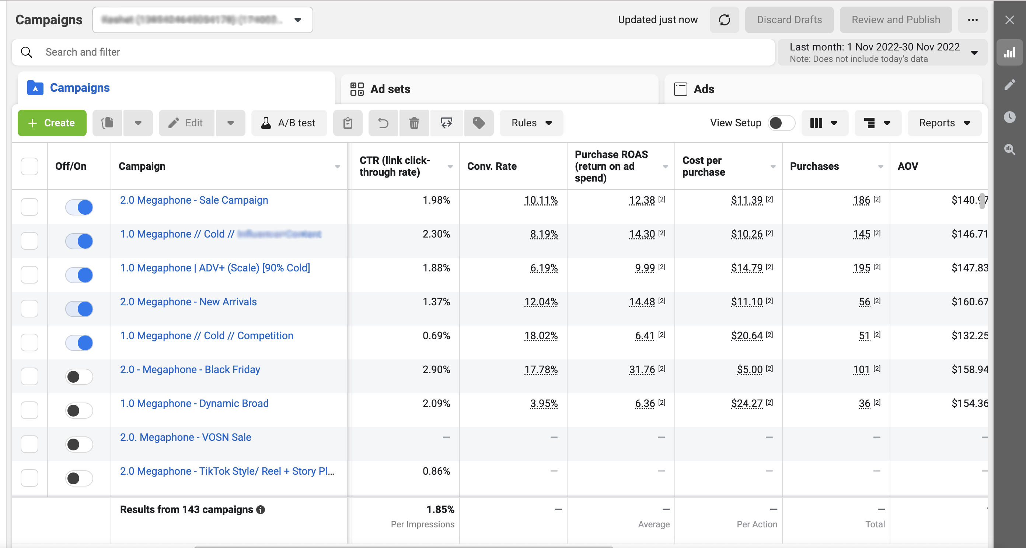Check the box for Dynamic Broad campaign
Image resolution: width=1026 pixels, height=548 pixels.
click(29, 410)
